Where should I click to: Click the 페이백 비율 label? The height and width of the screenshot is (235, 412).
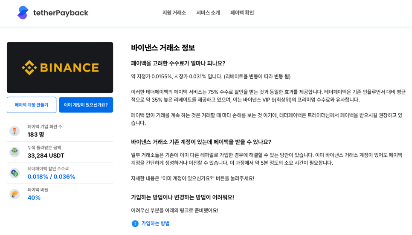[38, 189]
